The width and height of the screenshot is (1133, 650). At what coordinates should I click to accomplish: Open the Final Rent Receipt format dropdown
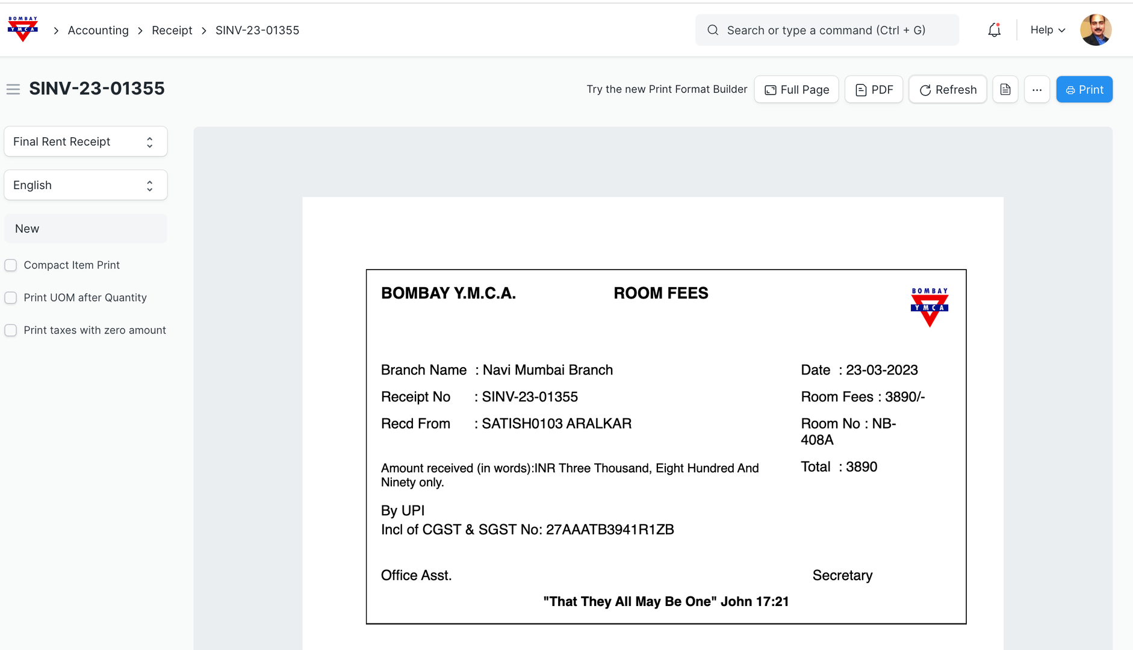(85, 141)
